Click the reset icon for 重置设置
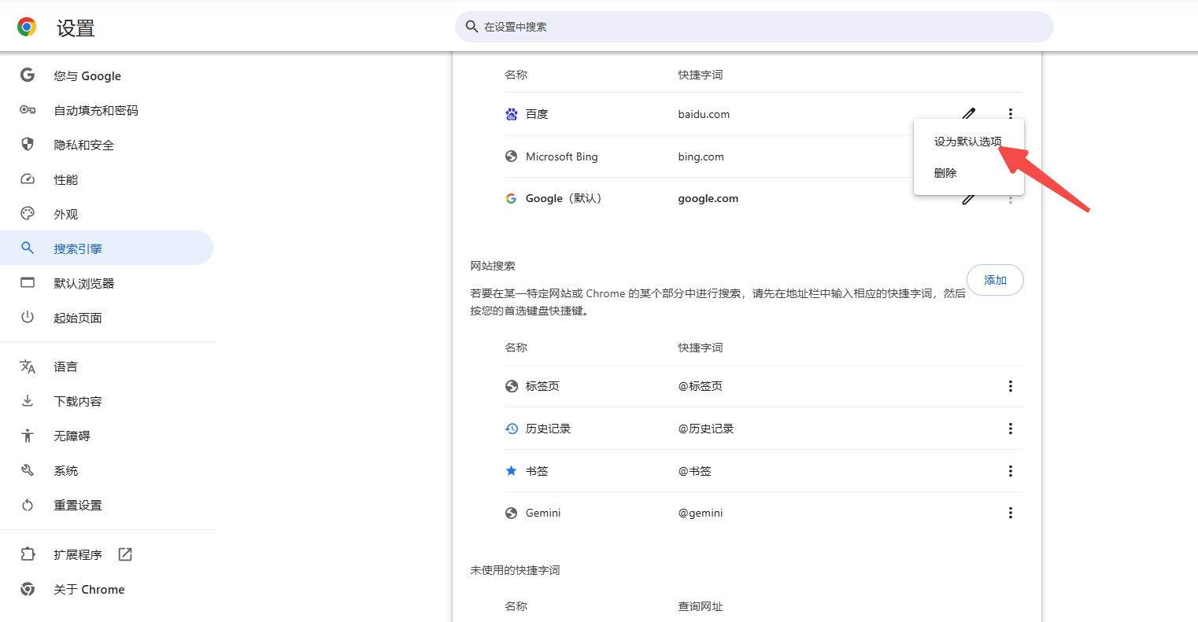This screenshot has height=622, width=1198. click(28, 505)
